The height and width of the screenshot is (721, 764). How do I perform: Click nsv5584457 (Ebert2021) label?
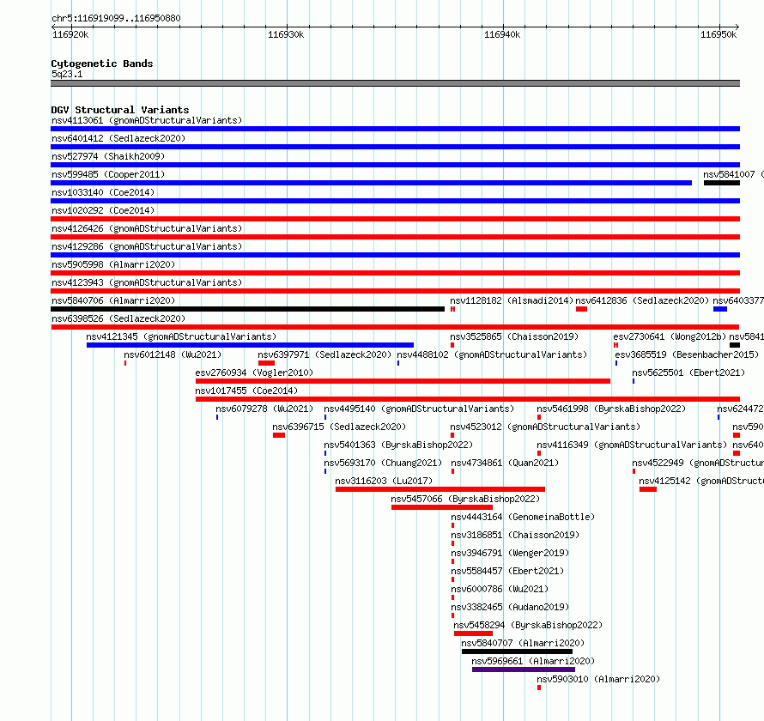[507, 571]
